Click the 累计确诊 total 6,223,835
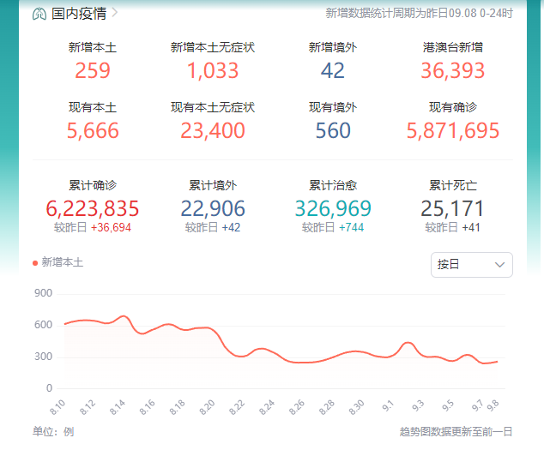The height and width of the screenshot is (450, 544). (x=93, y=208)
